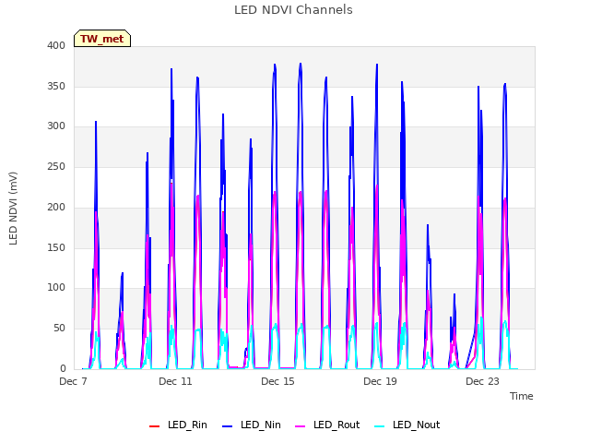Click the red LED_Rin legend swatch
The width and height of the screenshot is (590, 443).
[x=154, y=426]
